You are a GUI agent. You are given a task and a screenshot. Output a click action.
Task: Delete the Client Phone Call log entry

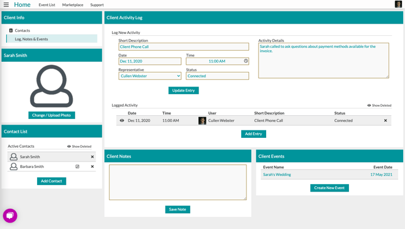tap(385, 121)
